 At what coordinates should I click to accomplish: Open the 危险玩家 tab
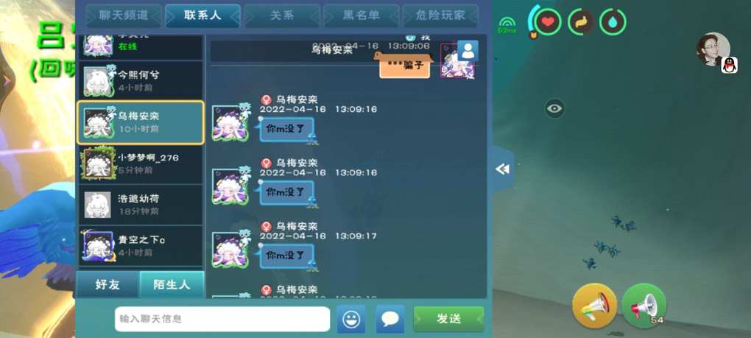tap(440, 15)
